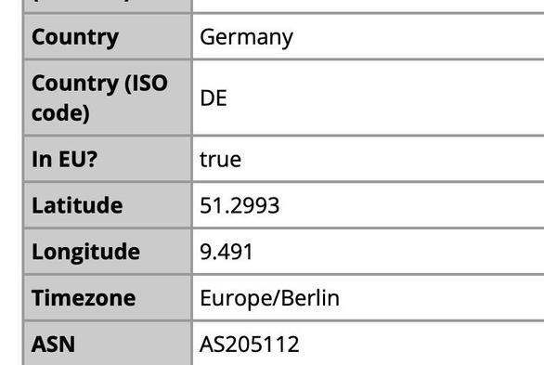Click the In EU? label cell
The image size is (544, 365).
107,159
